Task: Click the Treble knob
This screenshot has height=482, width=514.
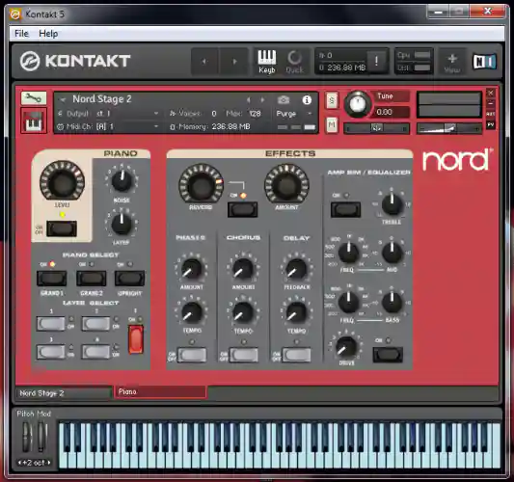Action: [x=392, y=204]
